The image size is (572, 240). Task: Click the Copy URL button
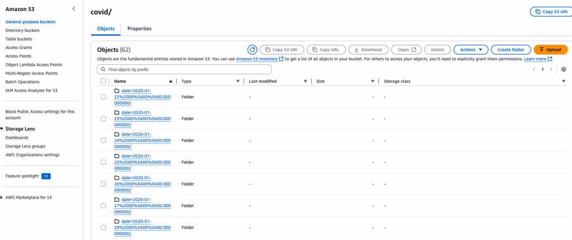click(326, 50)
